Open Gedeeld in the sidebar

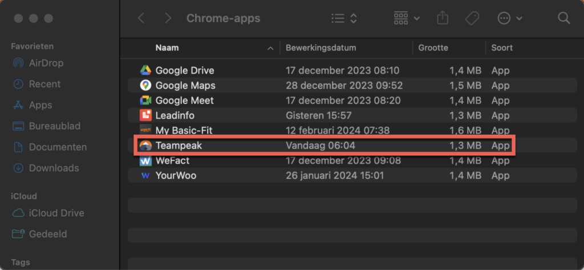coord(48,234)
